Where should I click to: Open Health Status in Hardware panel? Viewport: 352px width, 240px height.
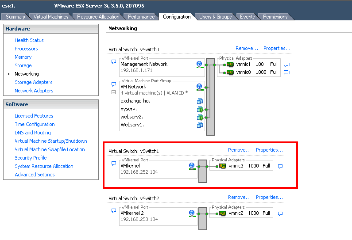[29, 40]
